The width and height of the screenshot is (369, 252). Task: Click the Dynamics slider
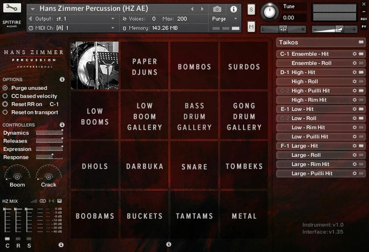coord(50,133)
